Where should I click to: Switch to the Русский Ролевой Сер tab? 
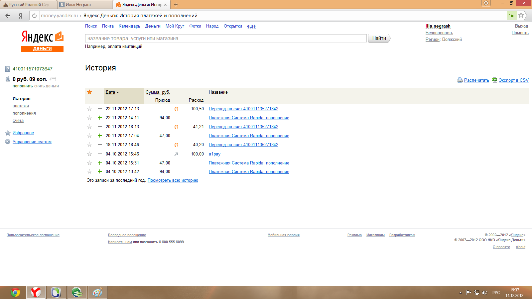(29, 5)
